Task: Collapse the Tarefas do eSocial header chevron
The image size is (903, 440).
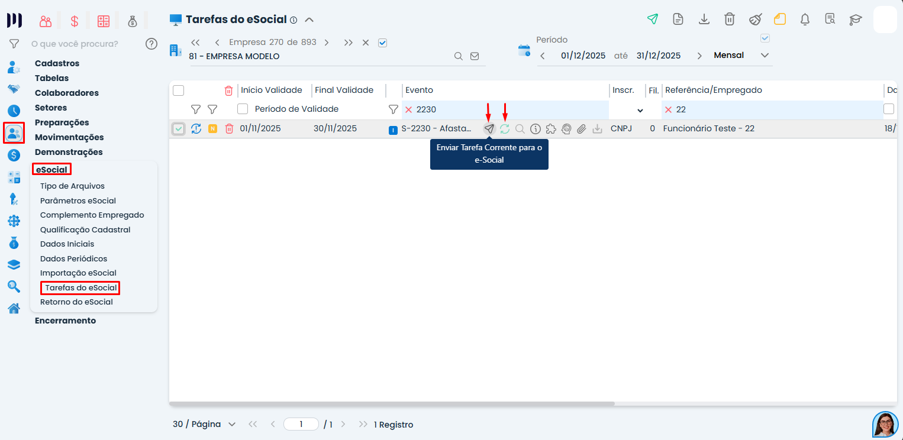Action: tap(309, 20)
